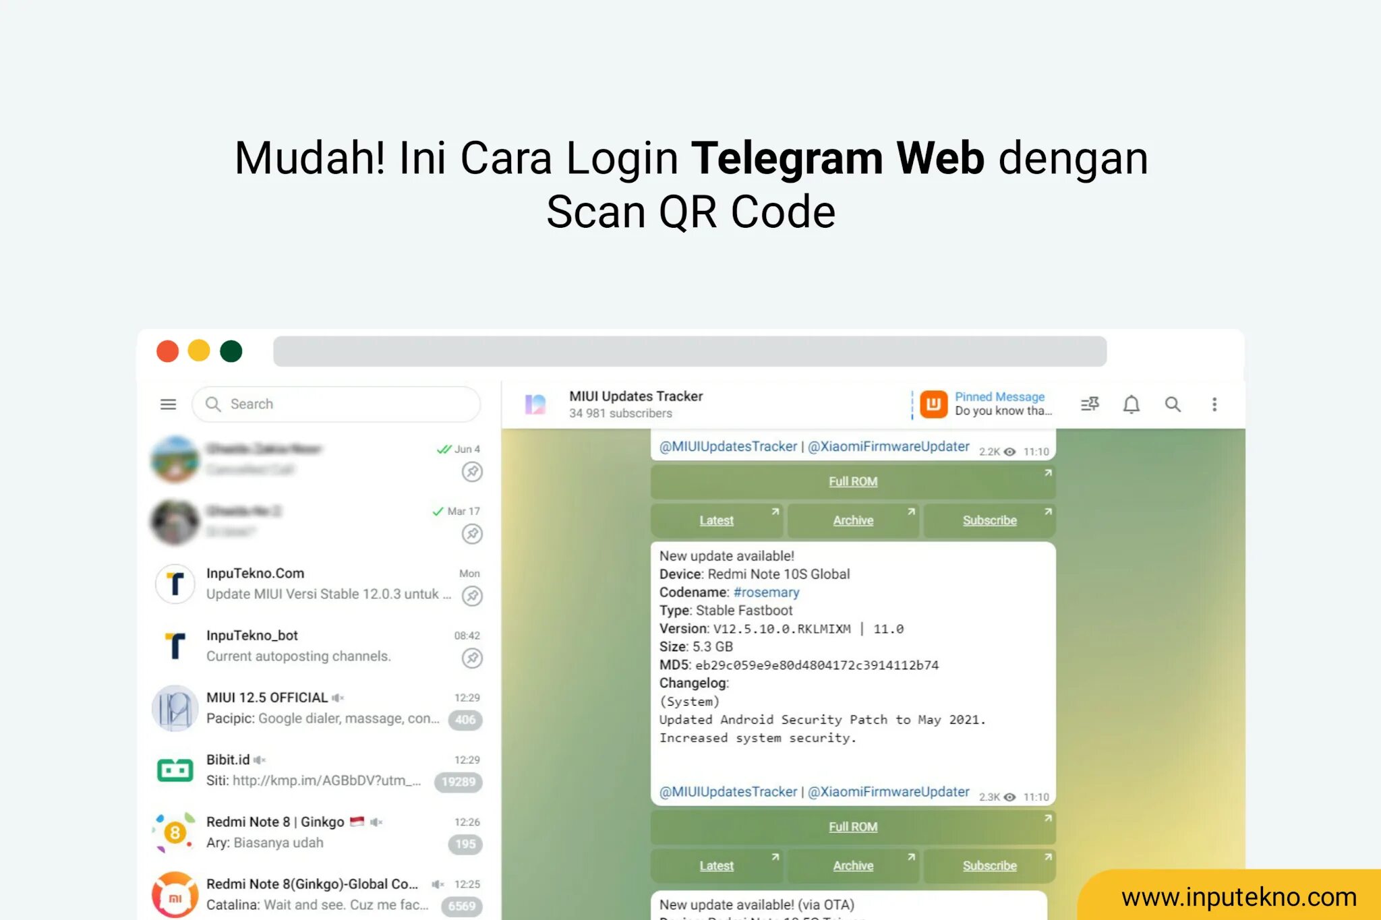Expand the Archive firmware dropdown
The image size is (1381, 920).
[854, 520]
